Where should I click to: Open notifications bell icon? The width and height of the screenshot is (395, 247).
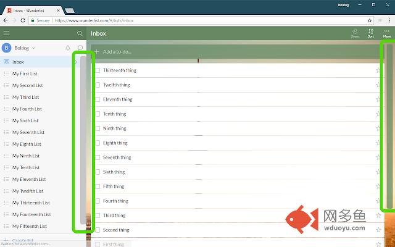(68, 48)
